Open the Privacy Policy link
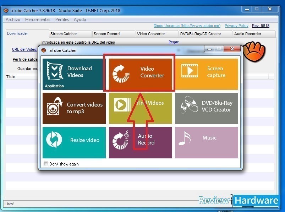 point(236,26)
